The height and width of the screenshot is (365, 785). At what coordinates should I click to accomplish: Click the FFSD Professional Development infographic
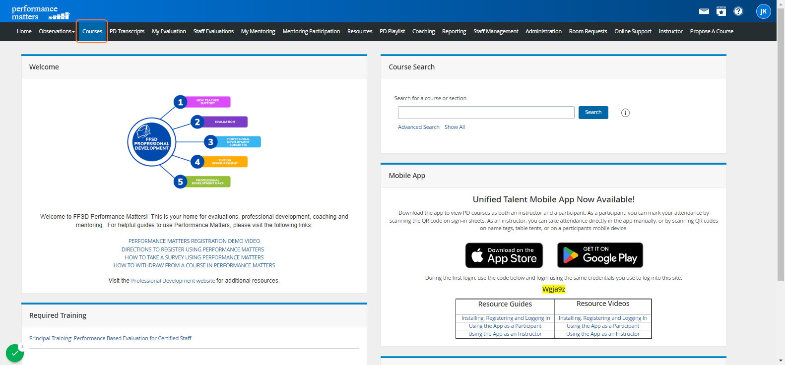point(194,142)
